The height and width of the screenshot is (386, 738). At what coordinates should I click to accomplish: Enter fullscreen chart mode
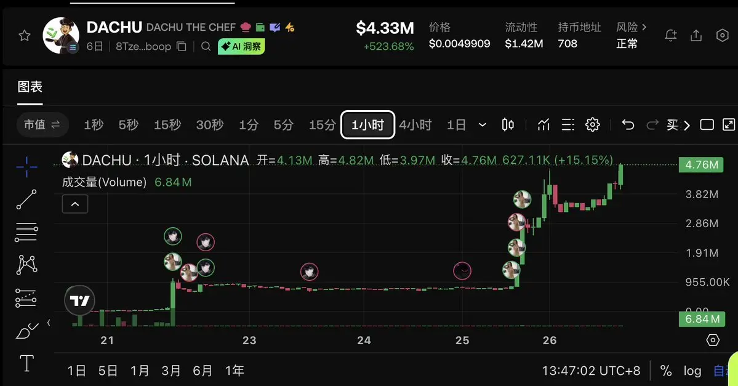tap(729, 125)
